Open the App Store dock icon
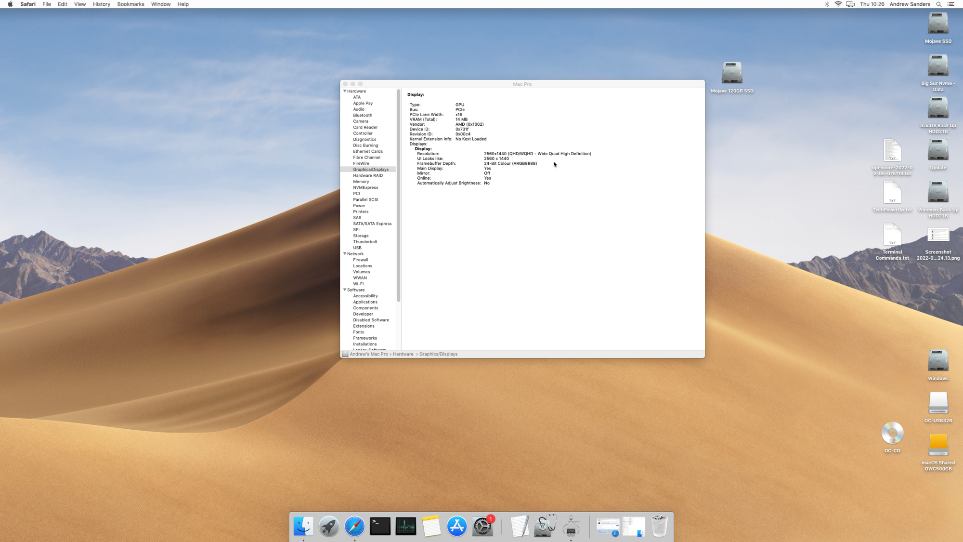963x542 pixels. [x=456, y=526]
